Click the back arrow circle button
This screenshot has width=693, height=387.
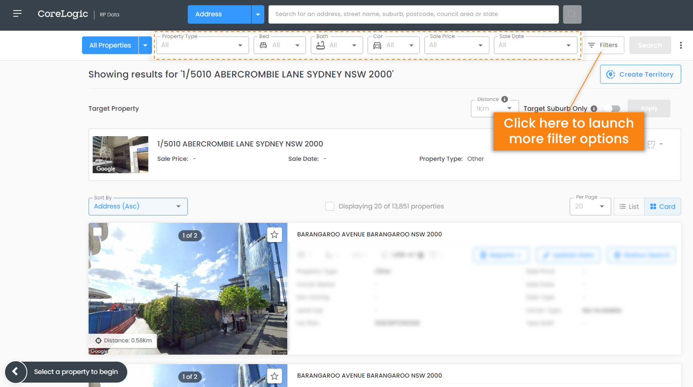tap(16, 372)
